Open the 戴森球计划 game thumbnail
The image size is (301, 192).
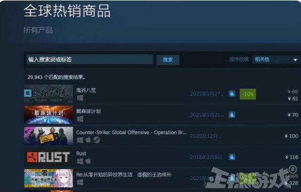[x=48, y=115]
